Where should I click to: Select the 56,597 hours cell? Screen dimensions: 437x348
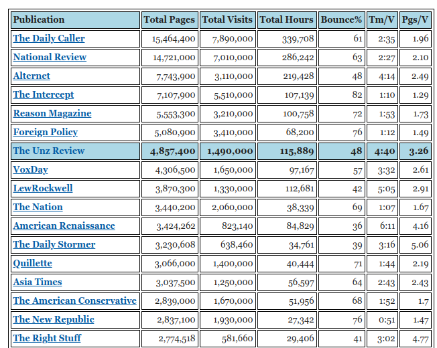point(287,282)
